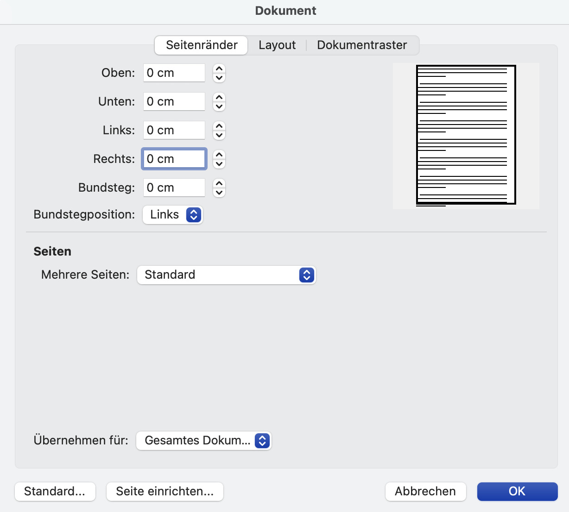Decrease the Rechts margin with down arrow
The width and height of the screenshot is (569, 512).
coord(219,164)
